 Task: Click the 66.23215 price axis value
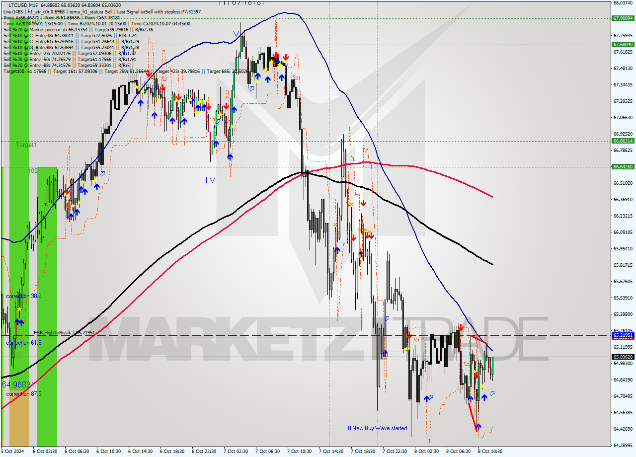pos(623,216)
